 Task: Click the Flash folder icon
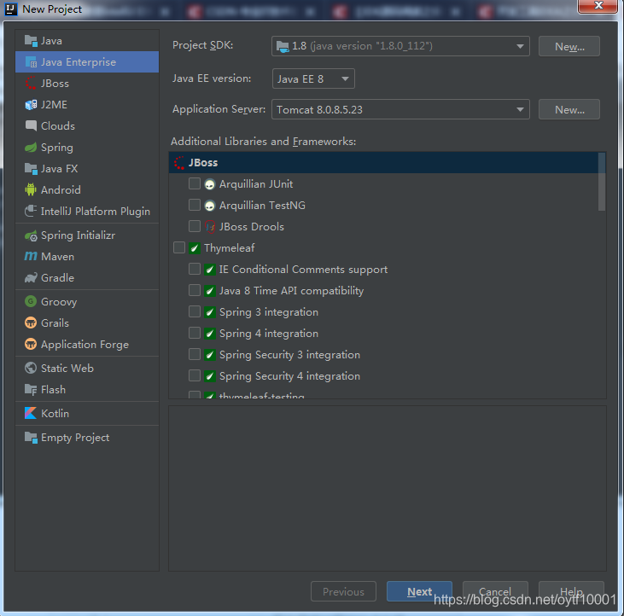pos(31,389)
